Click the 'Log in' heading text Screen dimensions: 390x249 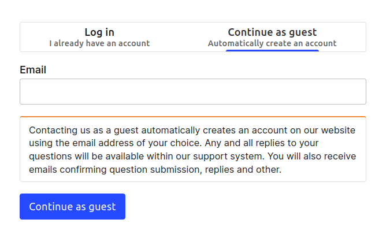(x=99, y=32)
